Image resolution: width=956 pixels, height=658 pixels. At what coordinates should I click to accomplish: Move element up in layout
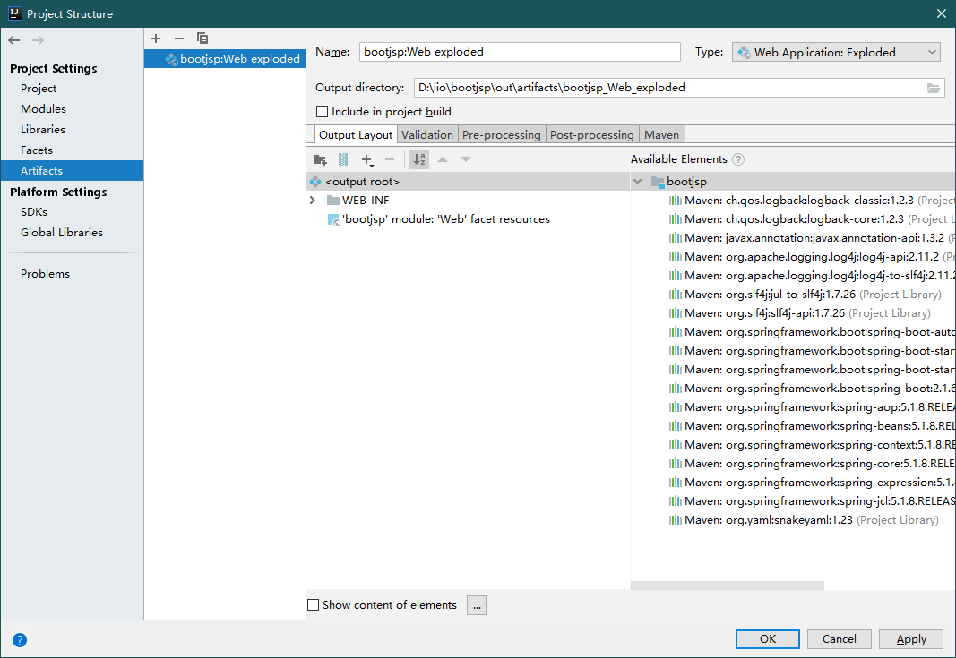point(443,159)
